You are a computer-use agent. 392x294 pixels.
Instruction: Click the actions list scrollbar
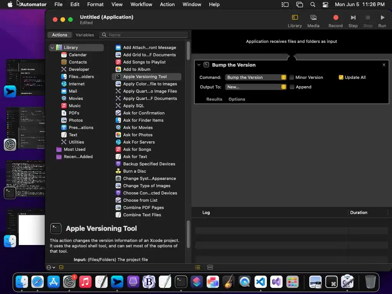coord(188,51)
